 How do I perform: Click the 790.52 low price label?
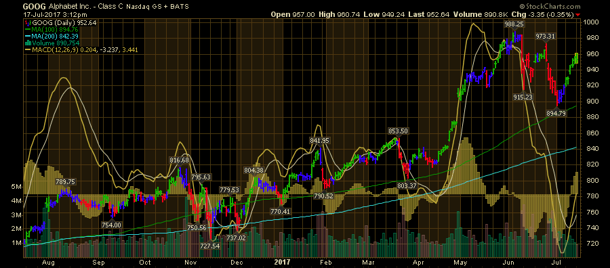click(x=323, y=196)
